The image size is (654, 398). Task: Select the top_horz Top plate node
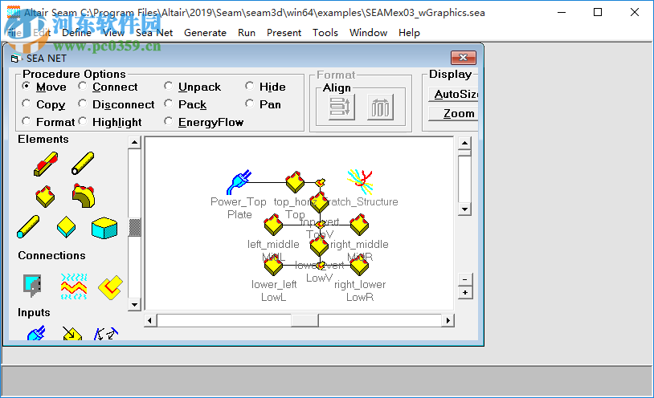[295, 182]
